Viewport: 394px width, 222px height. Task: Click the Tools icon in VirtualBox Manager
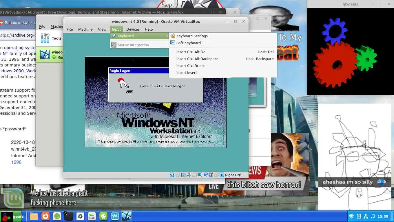pyautogui.click(x=45, y=38)
